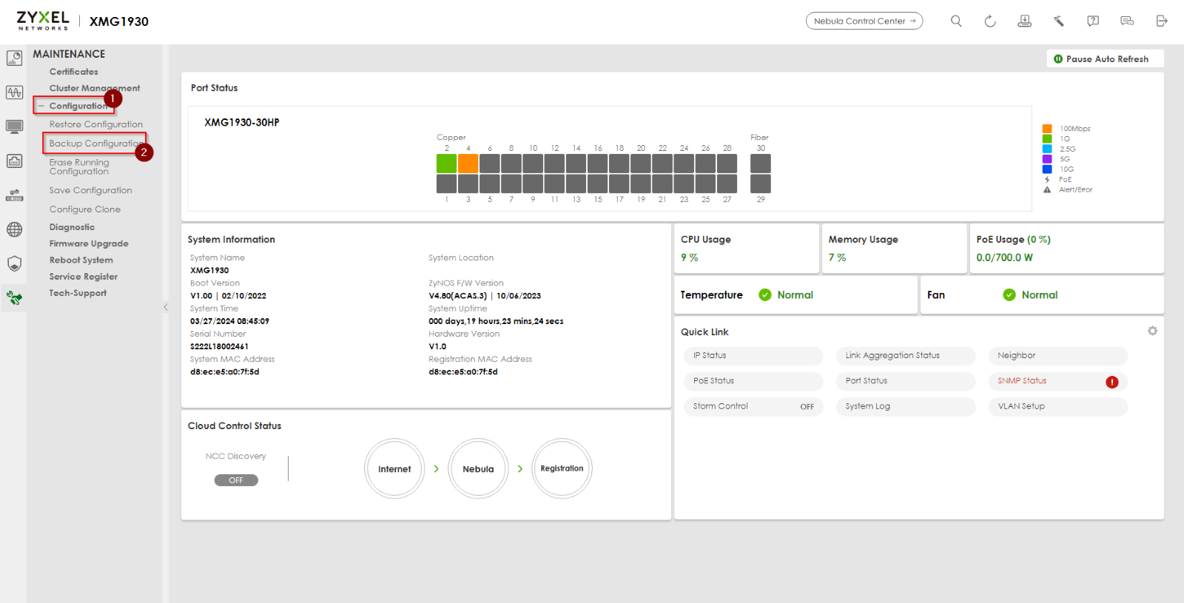Select Backup Configuration in the menu

[95, 144]
